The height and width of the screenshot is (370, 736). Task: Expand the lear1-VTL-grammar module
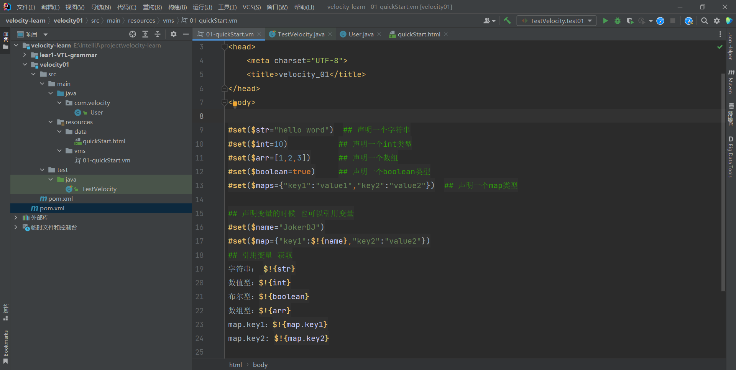(x=25, y=55)
